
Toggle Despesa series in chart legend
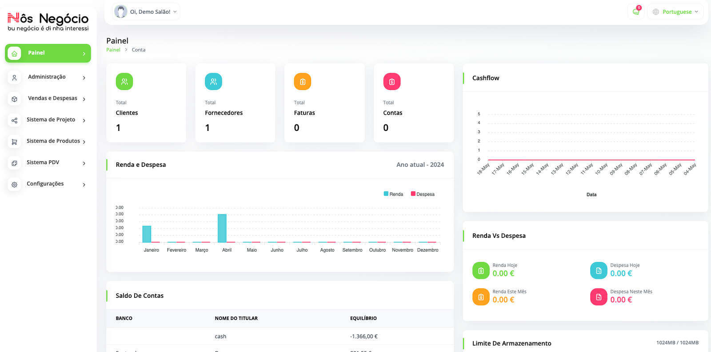pos(423,194)
